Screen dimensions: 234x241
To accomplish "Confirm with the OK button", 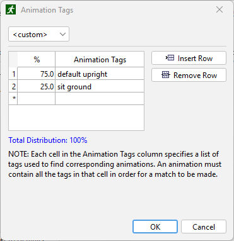I will (x=155, y=227).
